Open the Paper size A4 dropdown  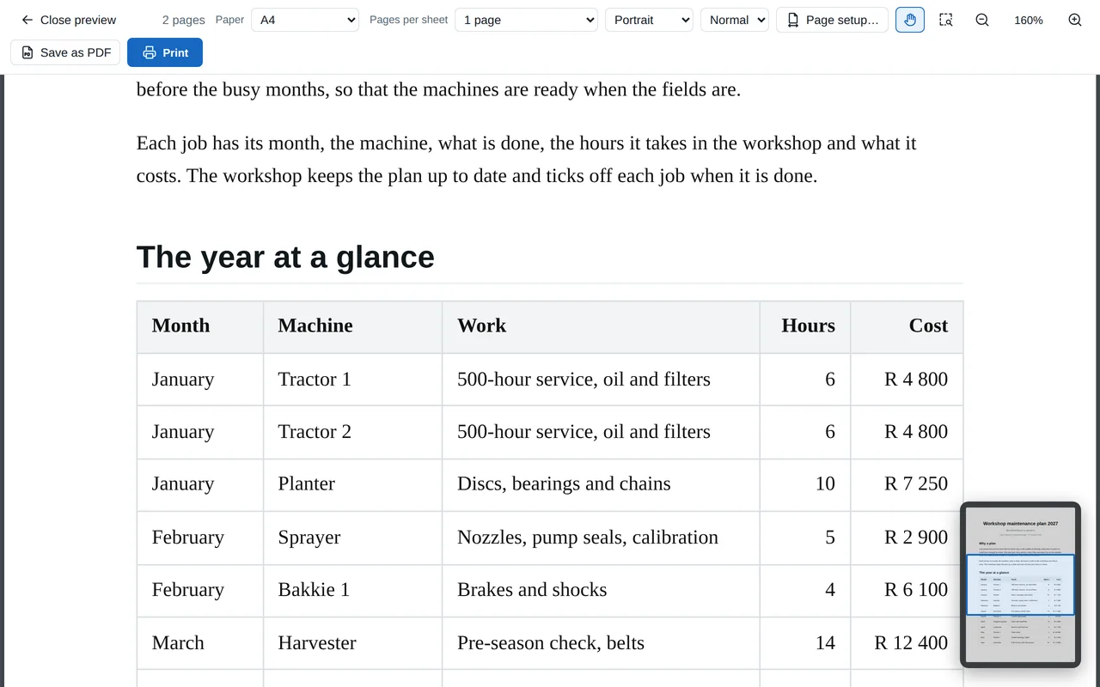pyautogui.click(x=305, y=20)
